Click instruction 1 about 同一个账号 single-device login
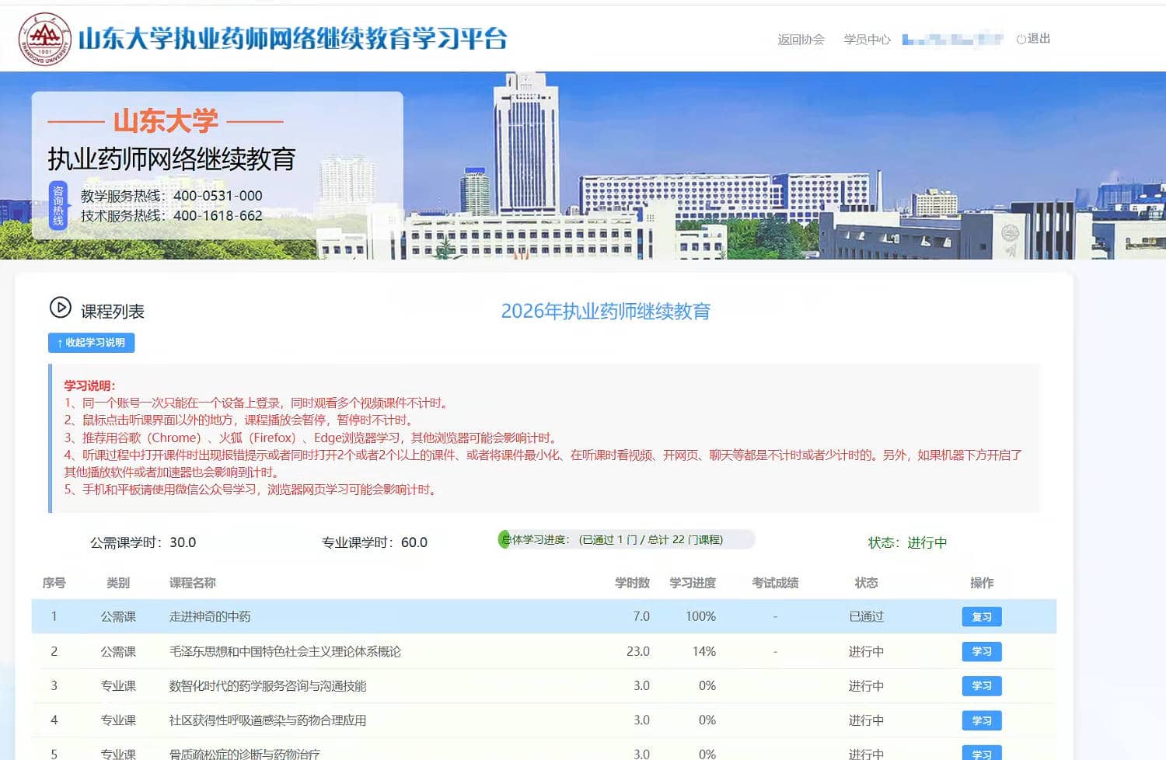The width and height of the screenshot is (1166, 760). pos(258,403)
